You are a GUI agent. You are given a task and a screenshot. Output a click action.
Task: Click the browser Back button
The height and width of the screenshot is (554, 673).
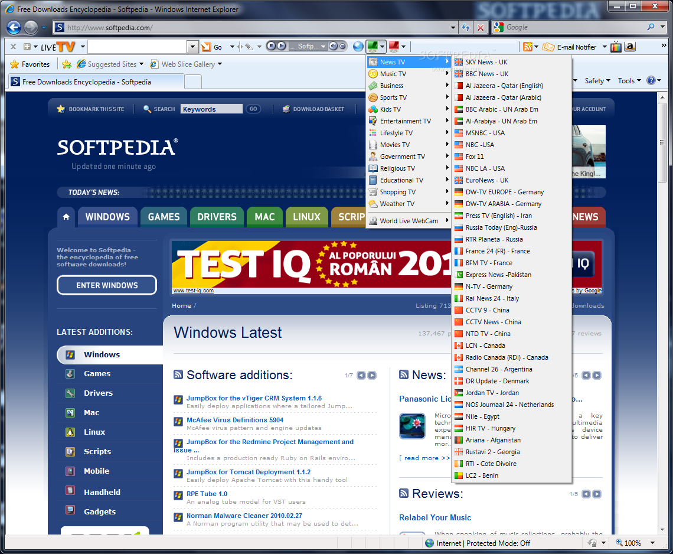[14, 28]
